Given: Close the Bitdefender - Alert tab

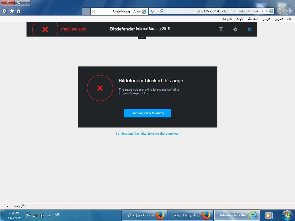Looking at the screenshot, I should (94, 12).
